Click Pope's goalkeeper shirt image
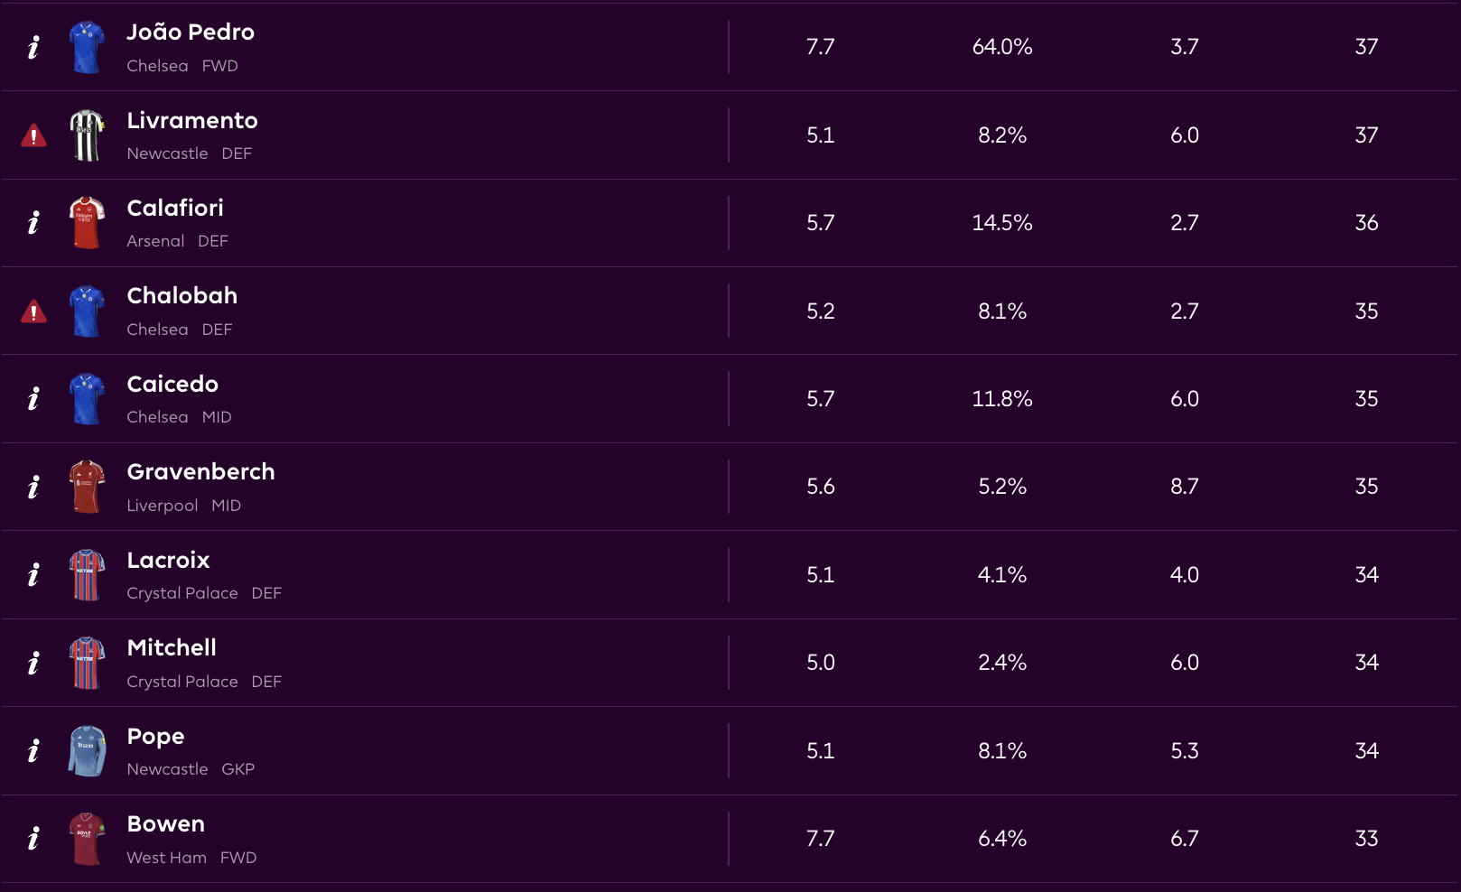Screen dimensions: 1461x892 pyautogui.click(x=87, y=751)
